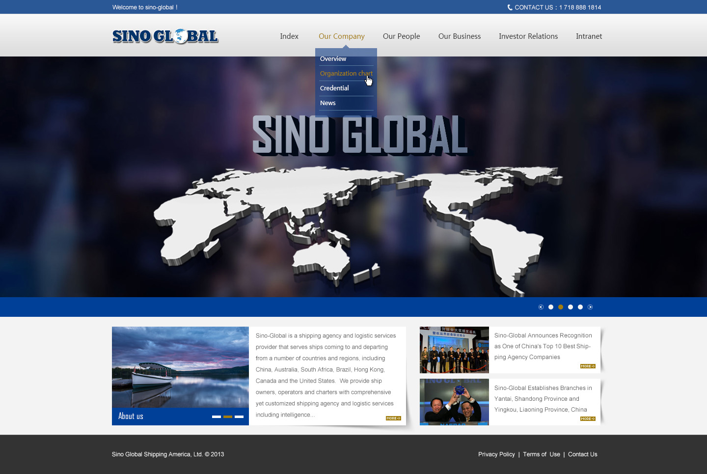
Task: Choose Organization chart from the dropdown
Action: pyautogui.click(x=346, y=73)
